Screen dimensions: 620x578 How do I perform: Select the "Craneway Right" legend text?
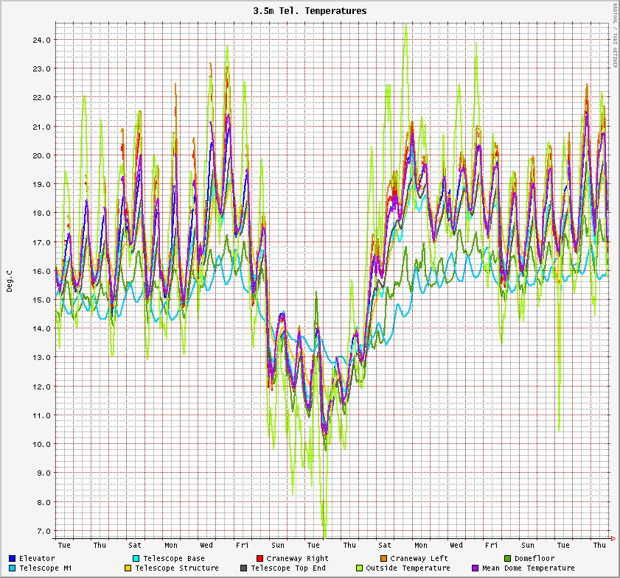coord(297,559)
